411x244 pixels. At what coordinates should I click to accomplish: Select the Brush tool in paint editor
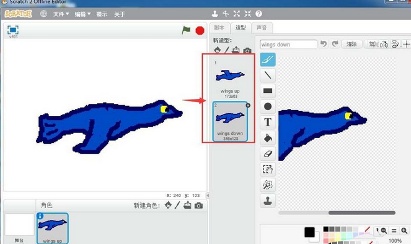click(268, 59)
